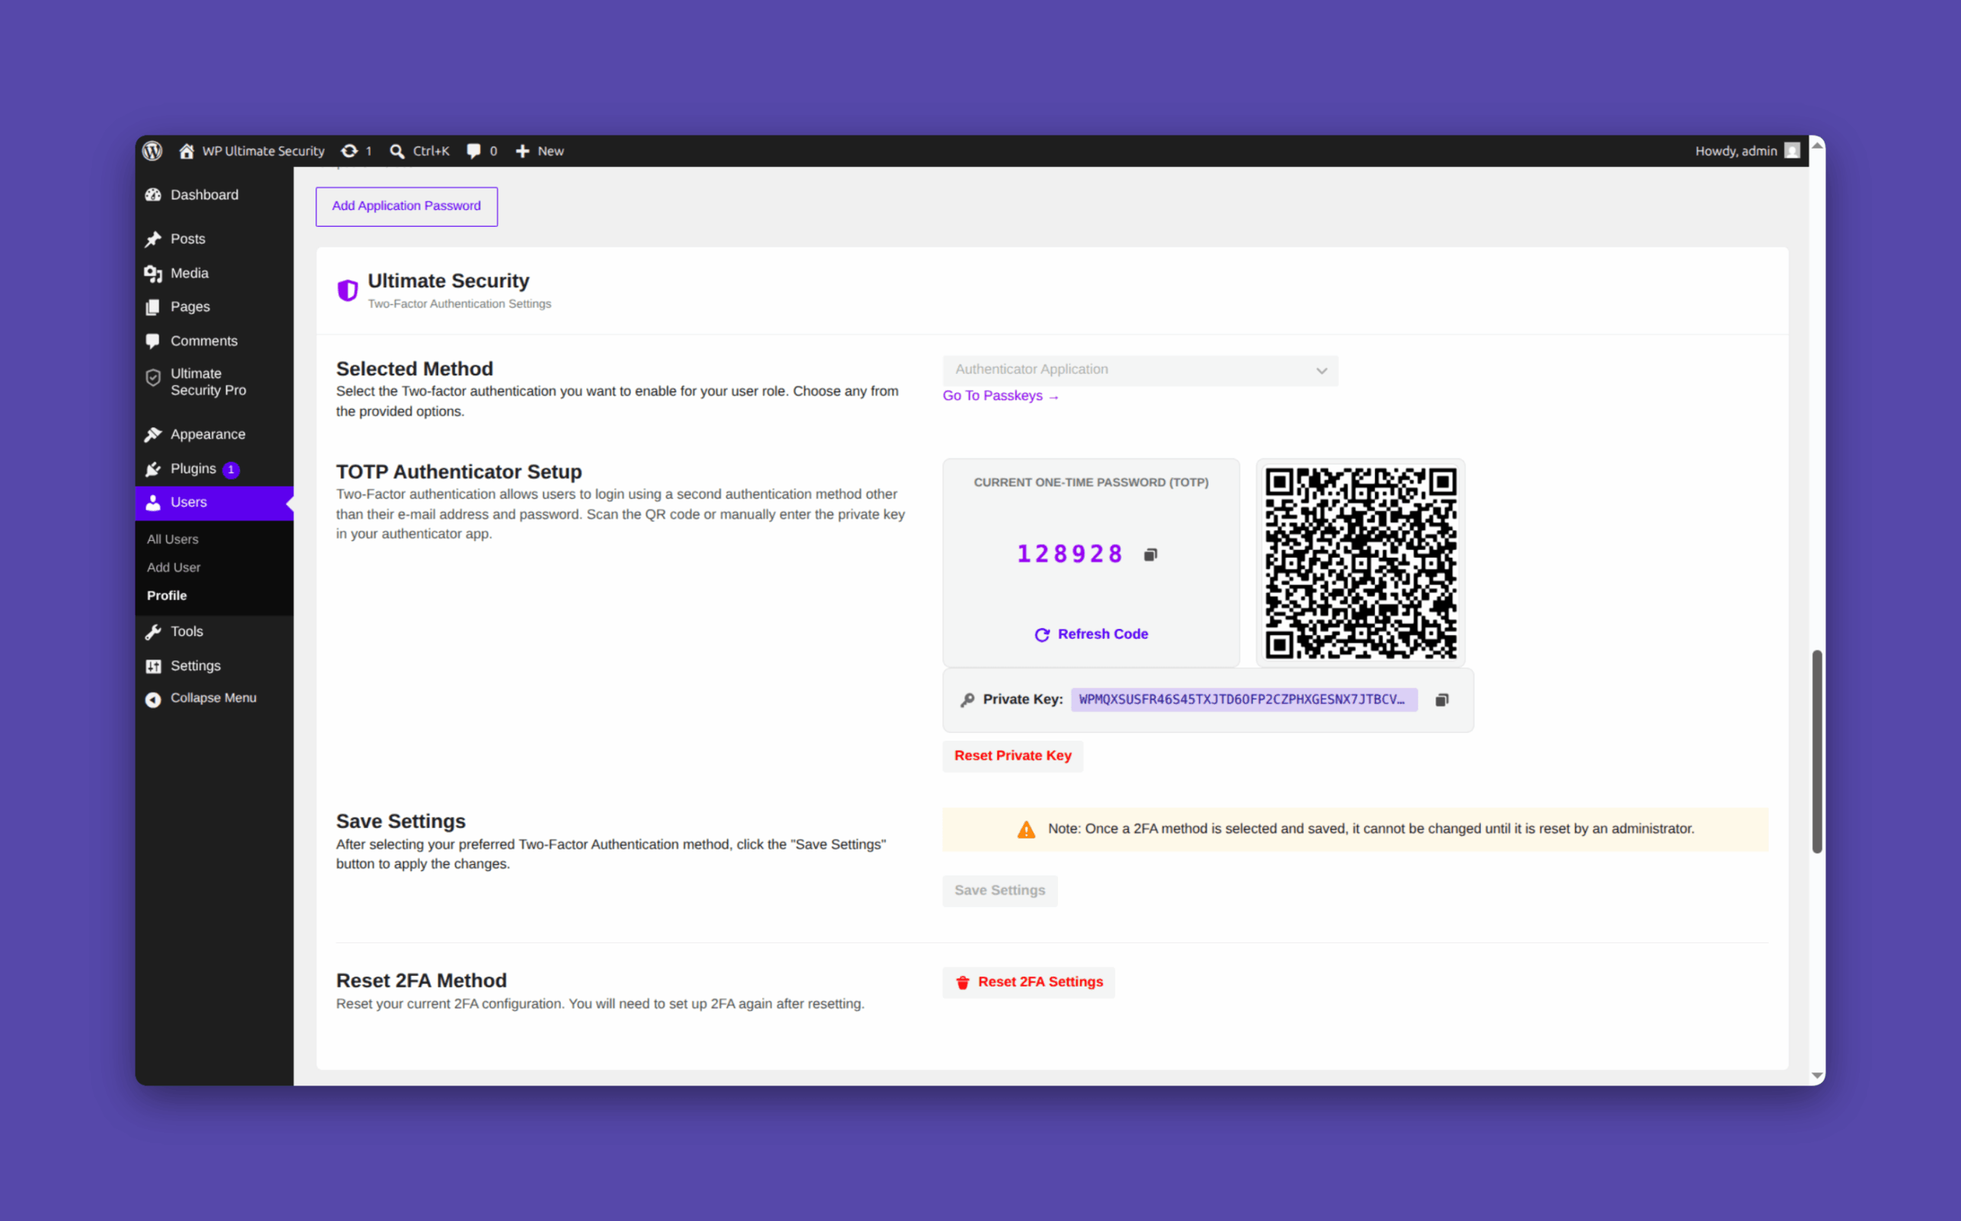Image resolution: width=1961 pixels, height=1221 pixels.
Task: Click the private key text field
Action: [1244, 699]
